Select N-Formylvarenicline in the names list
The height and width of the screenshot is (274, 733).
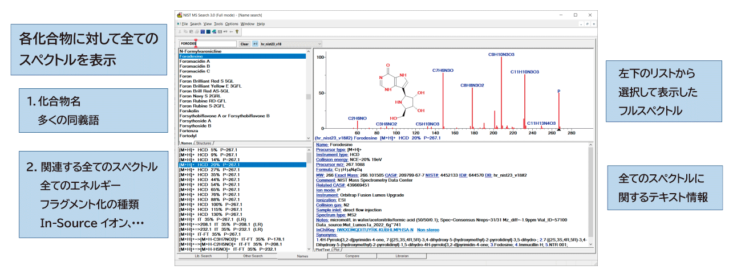(x=242, y=51)
